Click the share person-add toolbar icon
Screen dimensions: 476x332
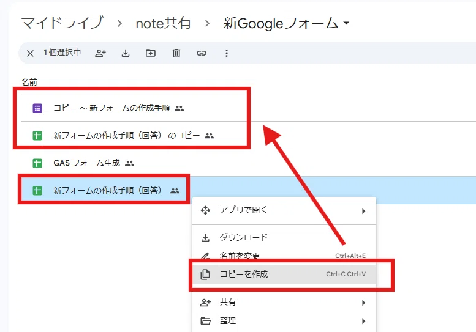(100, 53)
